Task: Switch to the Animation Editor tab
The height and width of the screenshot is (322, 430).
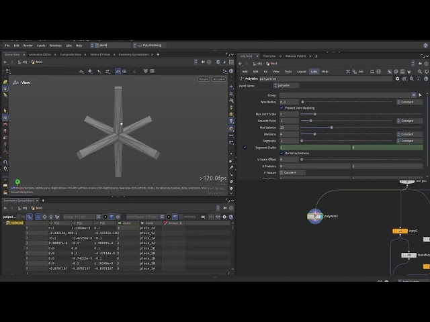Action: (x=40, y=54)
